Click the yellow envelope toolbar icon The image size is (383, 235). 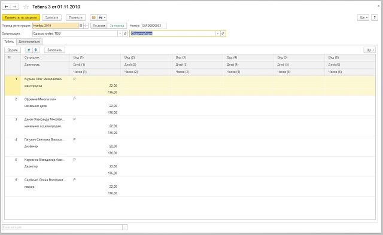click(94, 17)
